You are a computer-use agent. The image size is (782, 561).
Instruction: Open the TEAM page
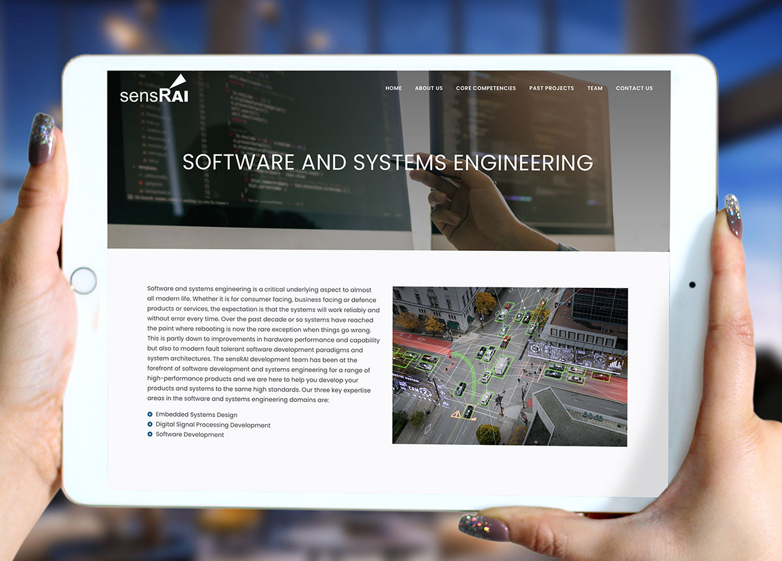click(595, 89)
